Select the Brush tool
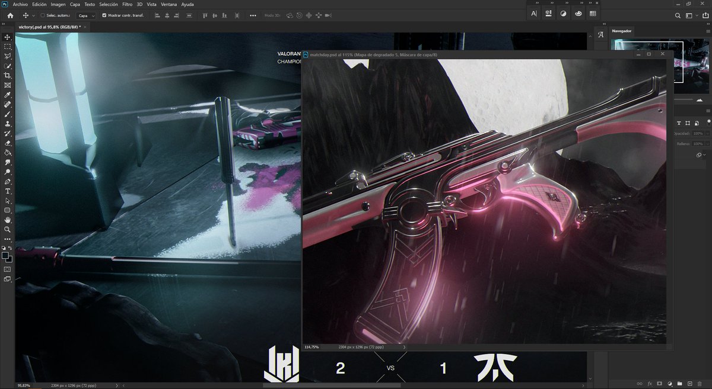Screen dimensions: 712x389 [8, 114]
